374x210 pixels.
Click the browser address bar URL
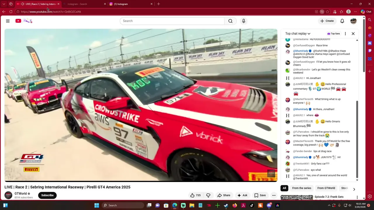51,12
